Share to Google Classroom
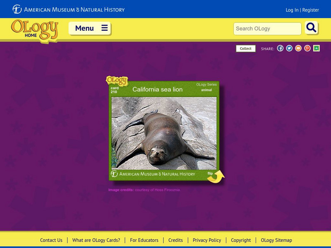This screenshot has height=248, width=331. (316, 48)
